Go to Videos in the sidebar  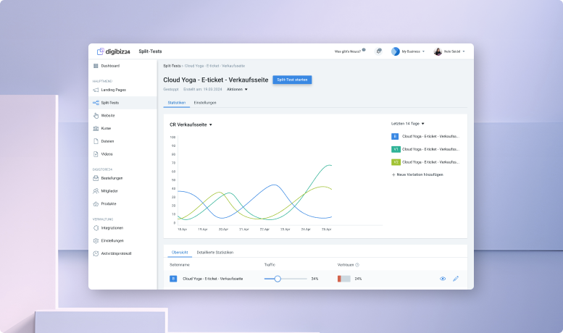[107, 154]
